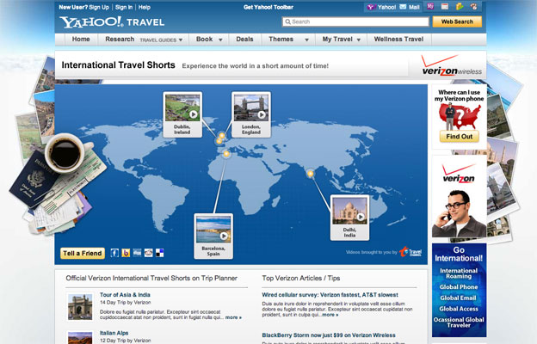
Task: Open Tour of Asia & India trip link
Action: pyautogui.click(x=125, y=295)
